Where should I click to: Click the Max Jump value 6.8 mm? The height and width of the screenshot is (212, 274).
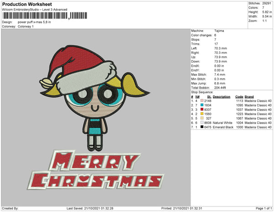pyautogui.click(x=220, y=83)
